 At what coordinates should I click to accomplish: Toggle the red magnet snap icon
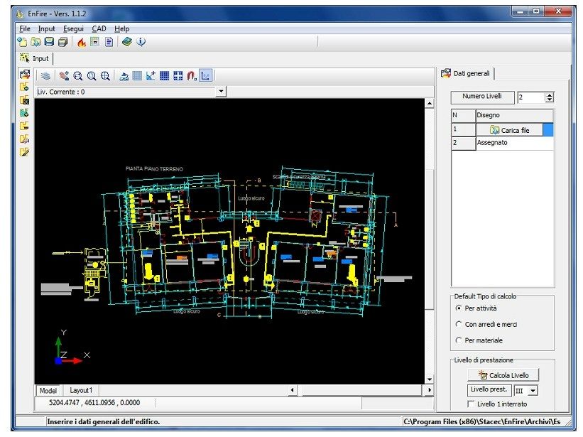pyautogui.click(x=192, y=76)
